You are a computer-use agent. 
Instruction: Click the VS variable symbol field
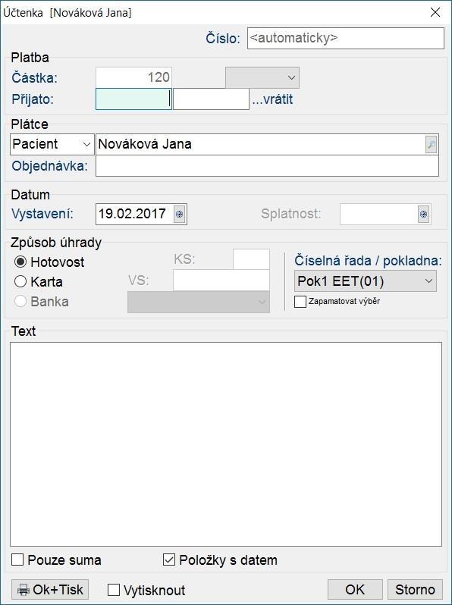click(x=221, y=281)
